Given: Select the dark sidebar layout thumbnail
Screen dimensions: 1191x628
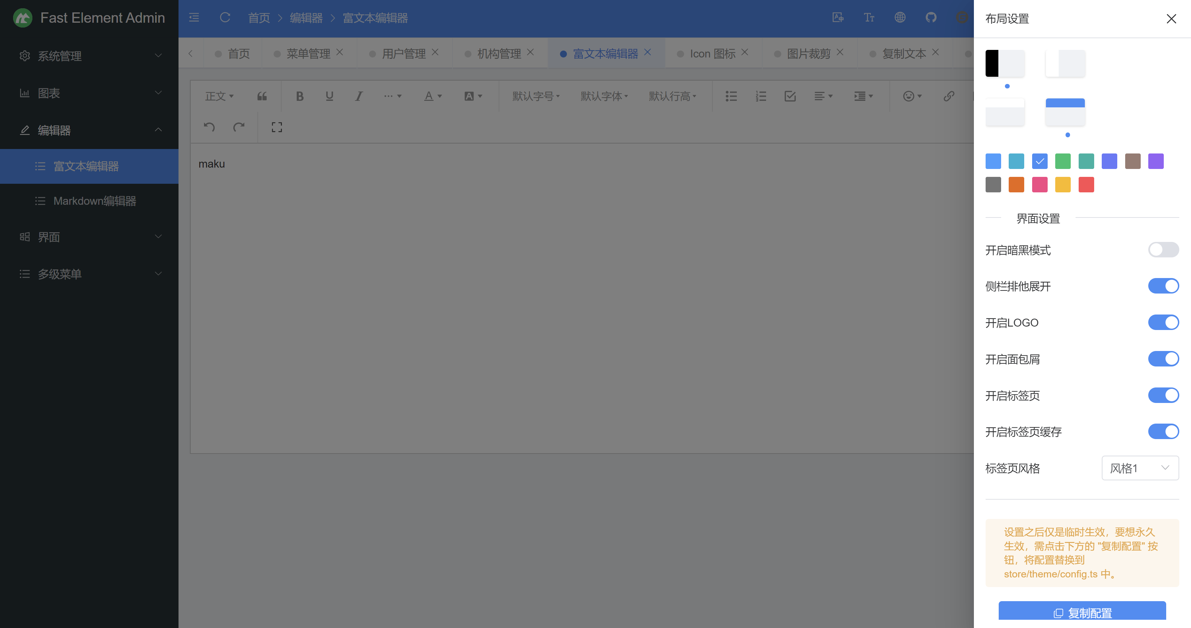Looking at the screenshot, I should (1005, 63).
